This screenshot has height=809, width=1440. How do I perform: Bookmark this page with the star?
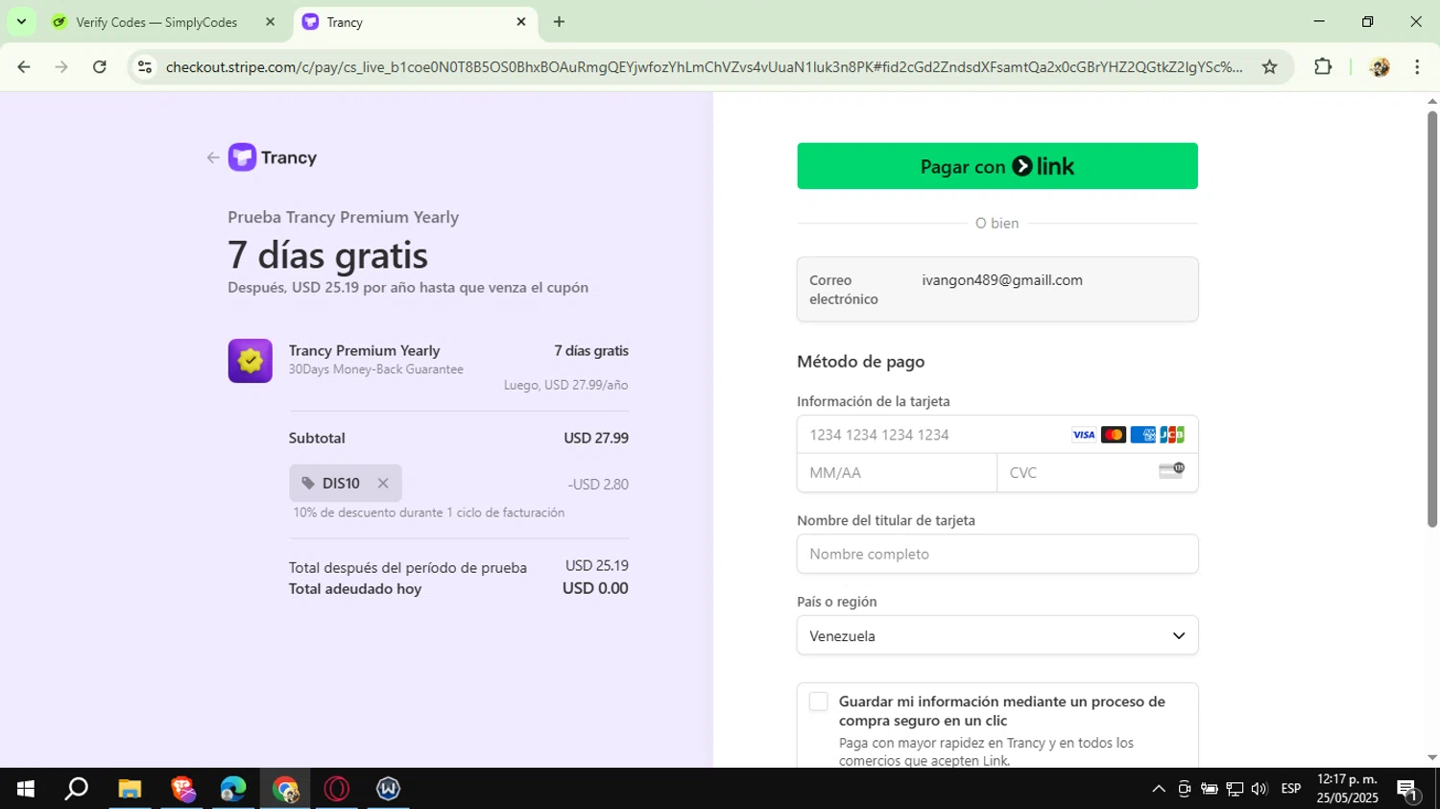[x=1270, y=66]
